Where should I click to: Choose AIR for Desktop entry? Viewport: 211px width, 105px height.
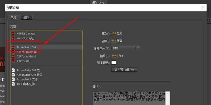(x=27, y=52)
